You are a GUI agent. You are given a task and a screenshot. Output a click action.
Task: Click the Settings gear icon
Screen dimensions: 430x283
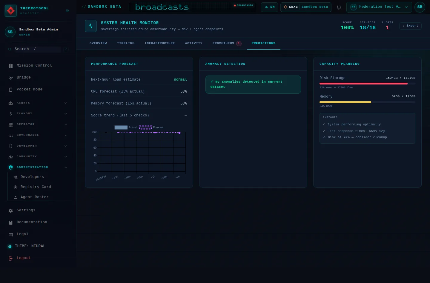pos(11,210)
